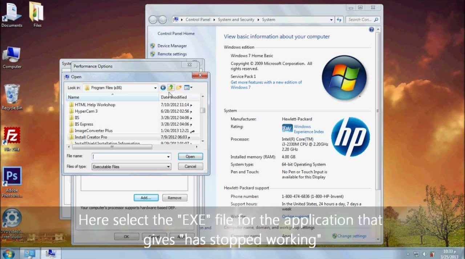Click the back arrow in Open dialog

[163, 88]
